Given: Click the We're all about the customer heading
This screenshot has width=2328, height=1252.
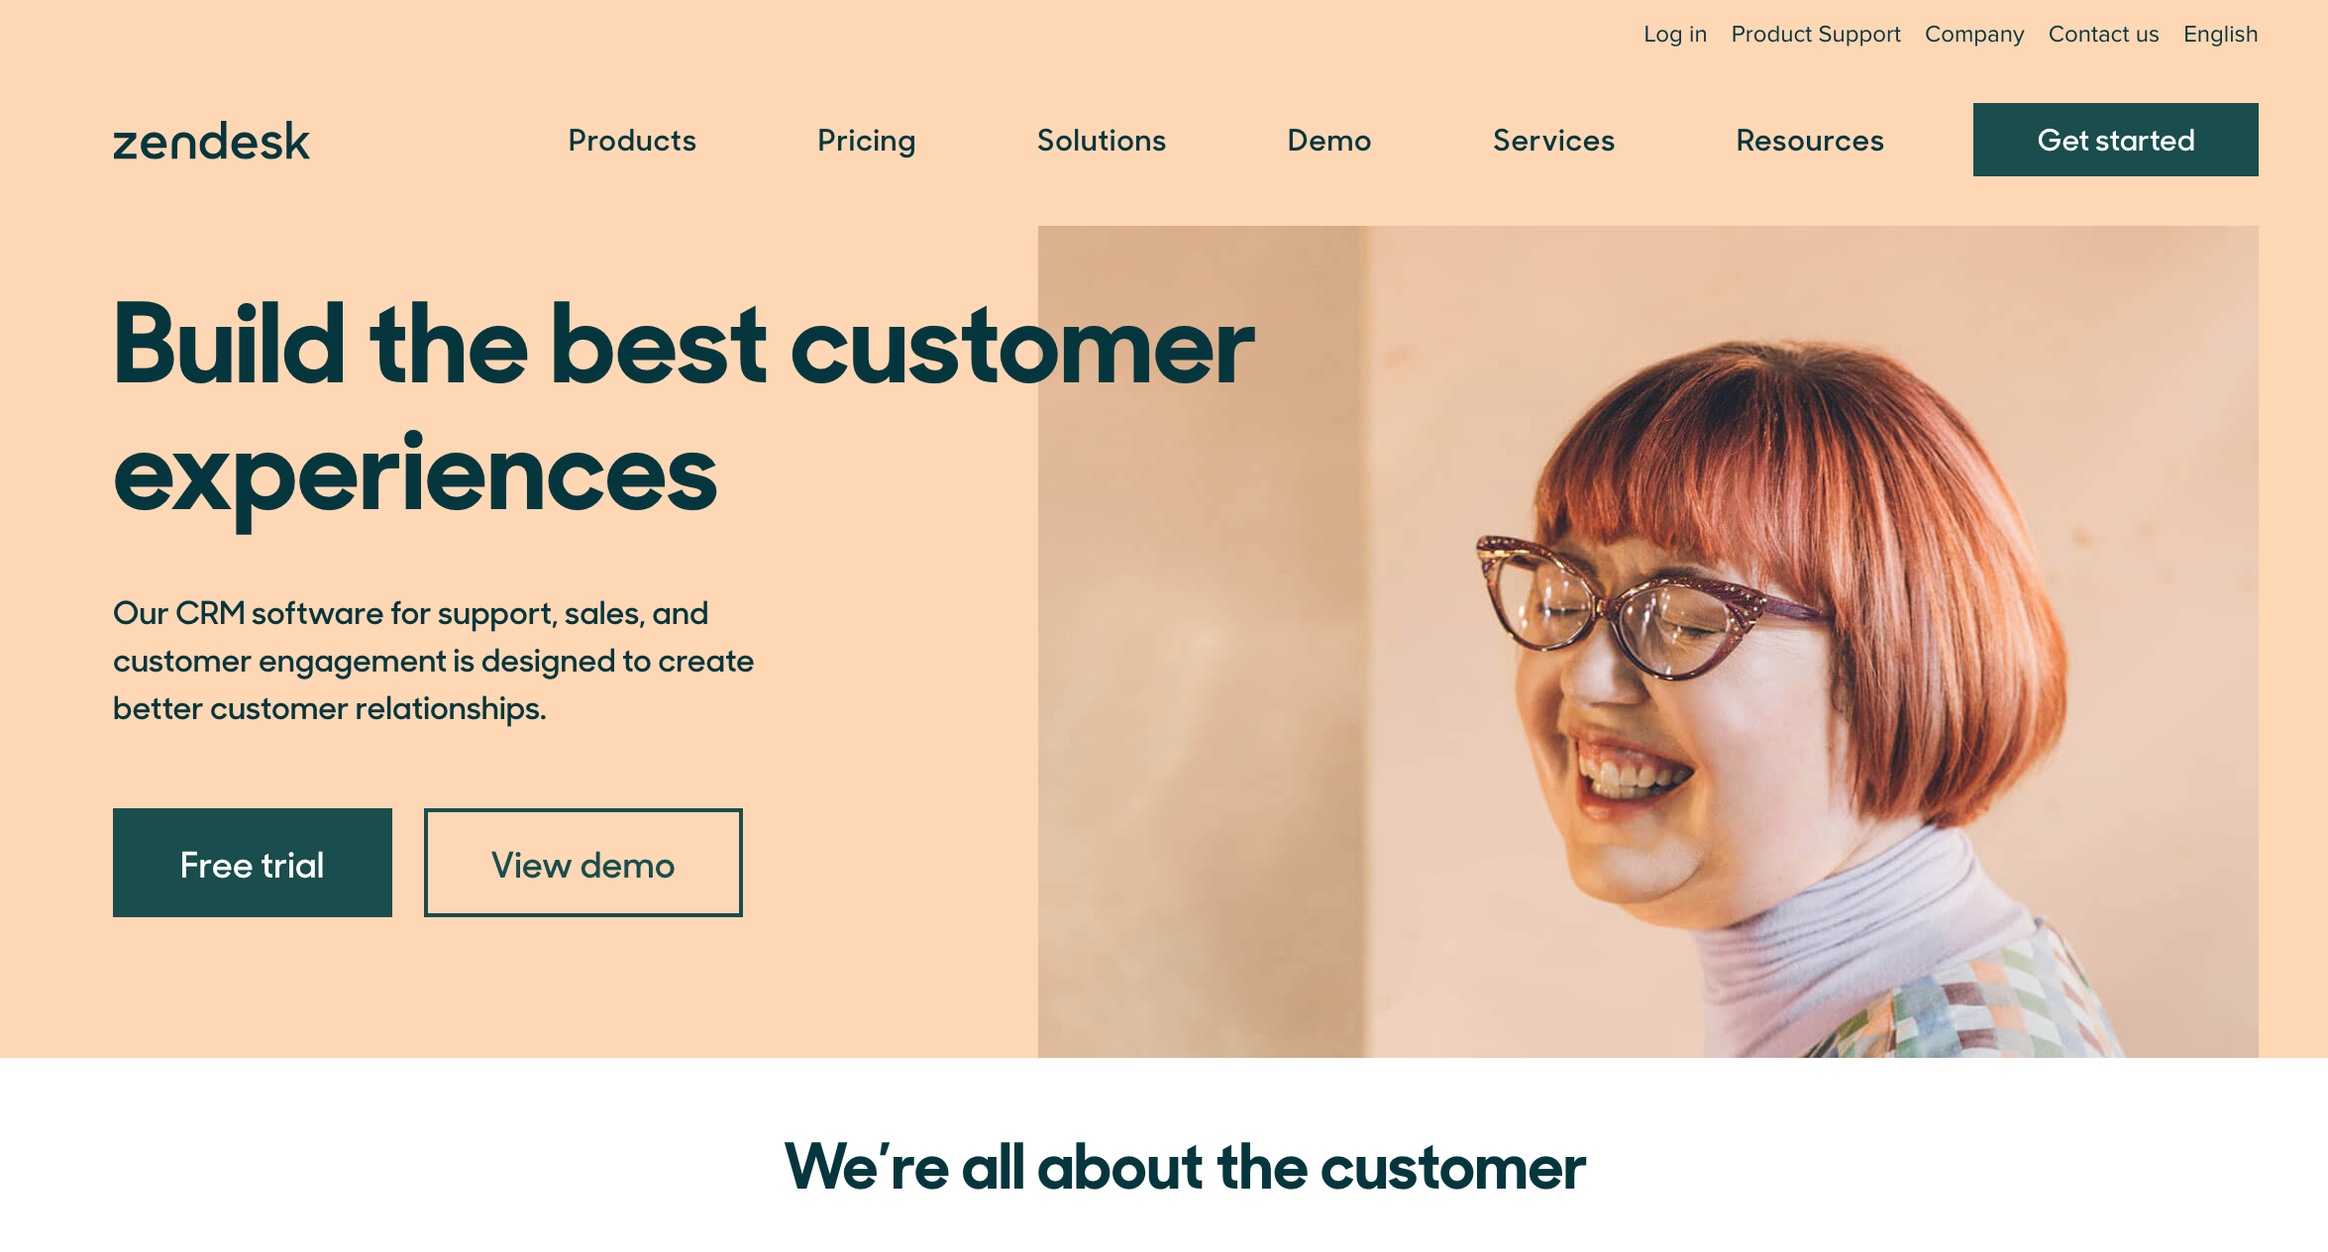Looking at the screenshot, I should pos(1184,1166).
